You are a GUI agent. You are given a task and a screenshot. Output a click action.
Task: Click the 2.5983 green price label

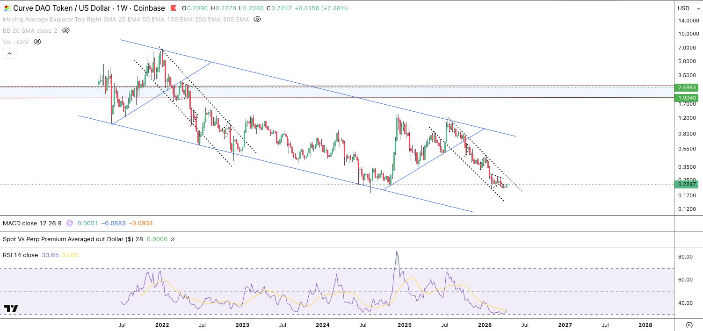(687, 87)
